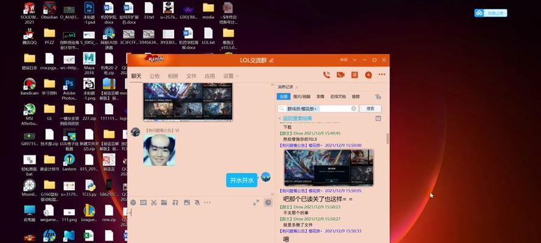Click the 开水开水 message bubble
The image size is (541, 243).
242,180
